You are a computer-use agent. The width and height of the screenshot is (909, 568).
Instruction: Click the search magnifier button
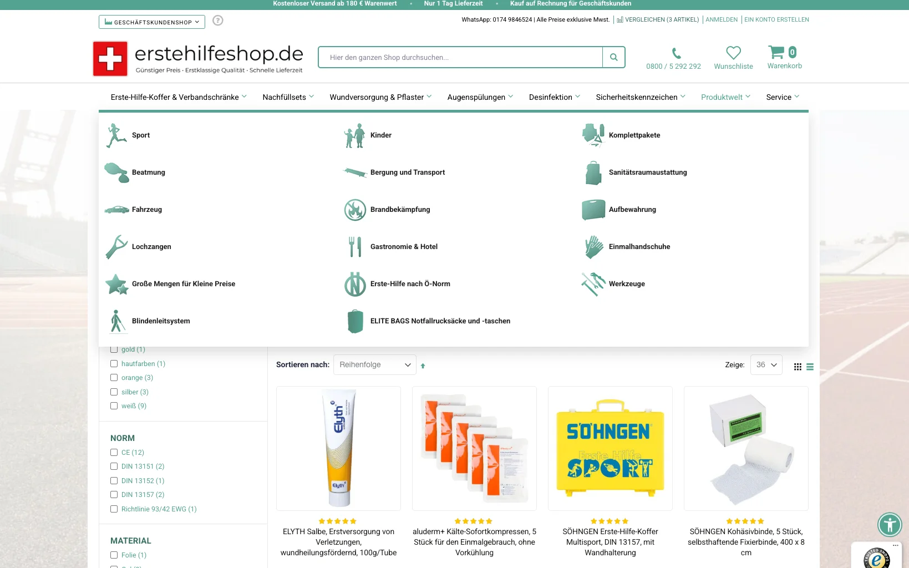pyautogui.click(x=613, y=57)
